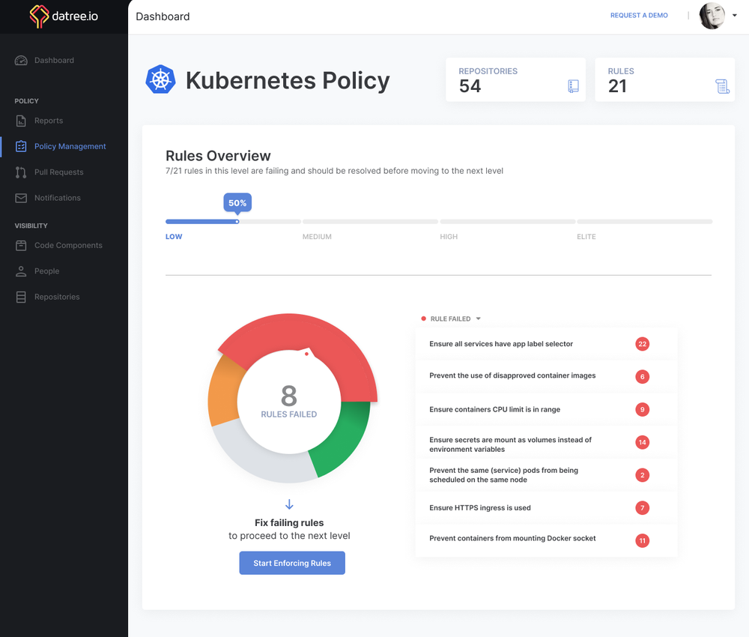Open the Repositories 54 stat card

point(515,79)
